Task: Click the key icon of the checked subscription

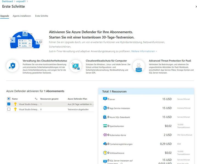Action: point(15,104)
